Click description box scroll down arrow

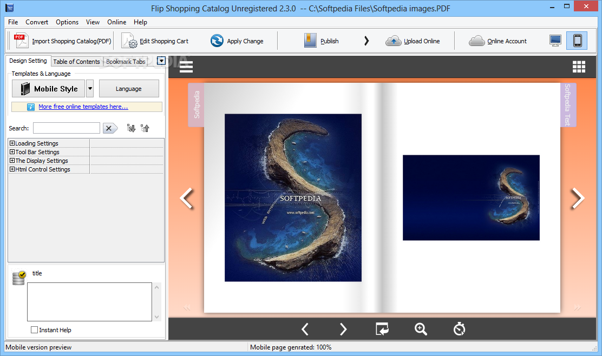click(156, 317)
